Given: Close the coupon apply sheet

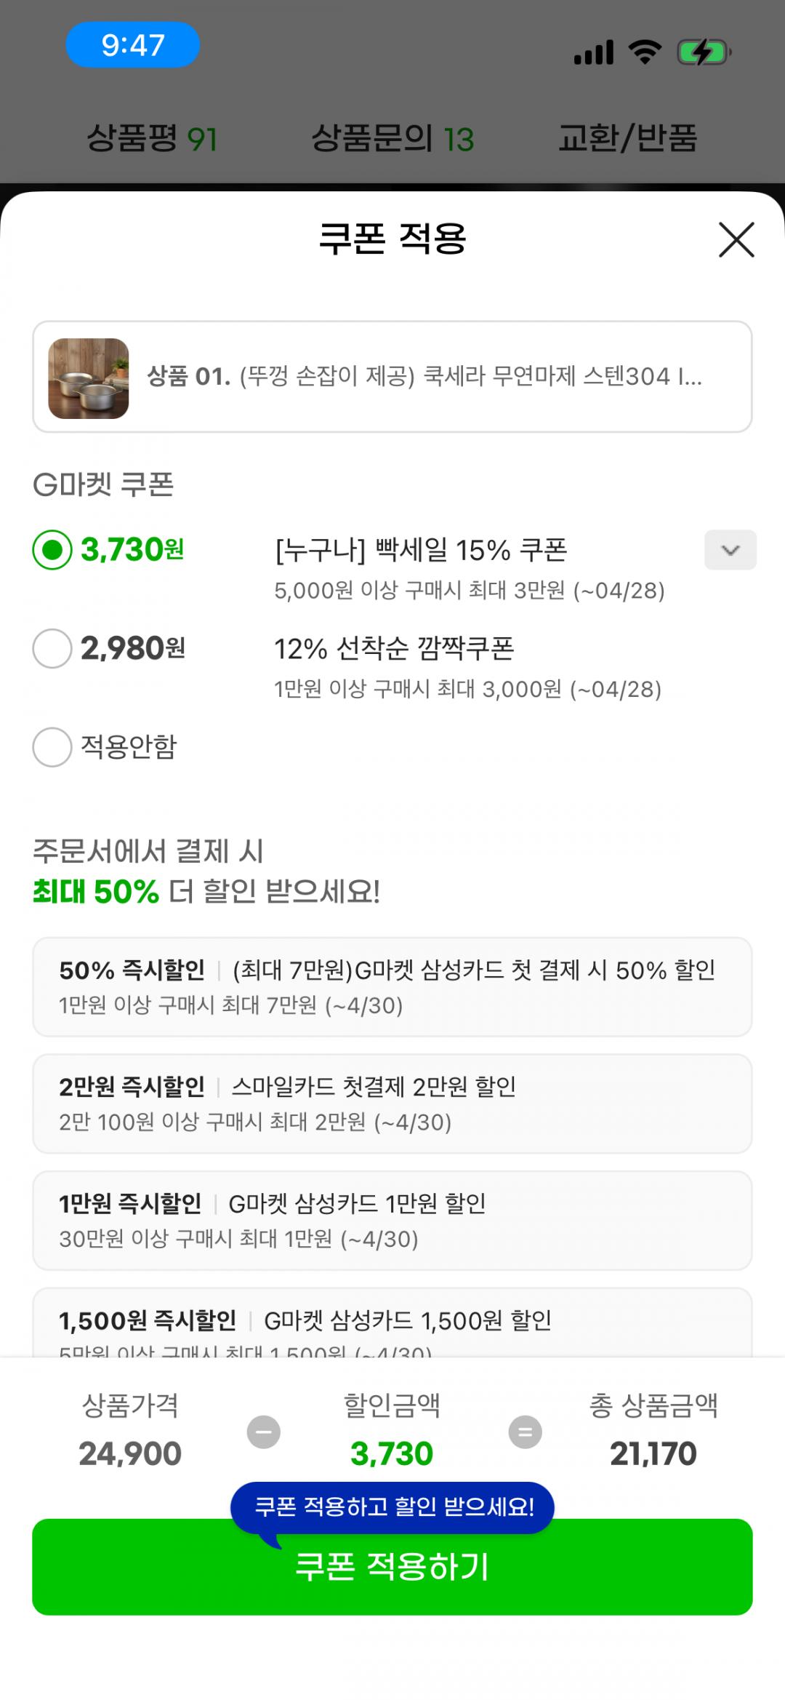Looking at the screenshot, I should point(736,240).
